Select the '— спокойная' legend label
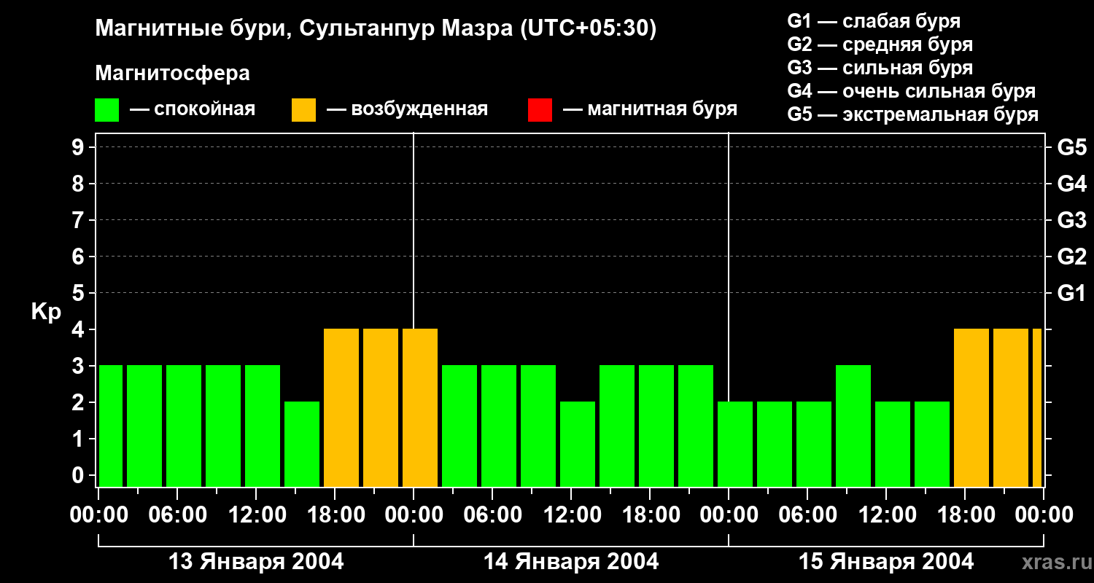 tap(193, 109)
